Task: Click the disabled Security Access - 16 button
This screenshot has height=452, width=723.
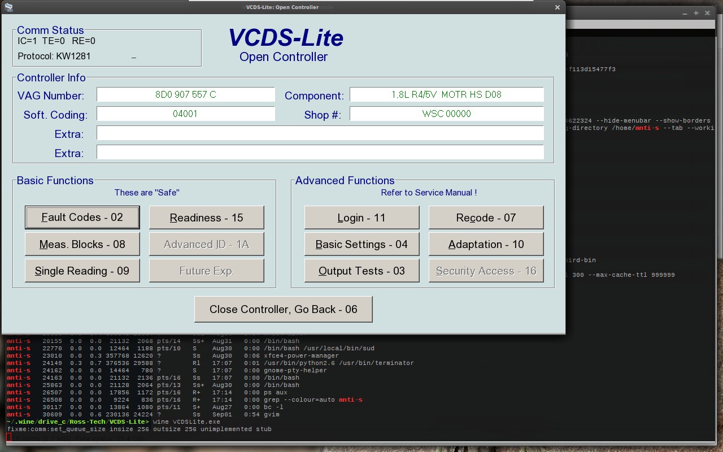Action: [x=486, y=271]
